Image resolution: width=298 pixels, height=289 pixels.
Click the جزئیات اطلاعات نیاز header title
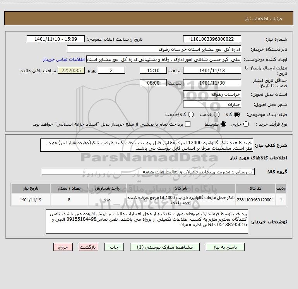pos(264,19)
